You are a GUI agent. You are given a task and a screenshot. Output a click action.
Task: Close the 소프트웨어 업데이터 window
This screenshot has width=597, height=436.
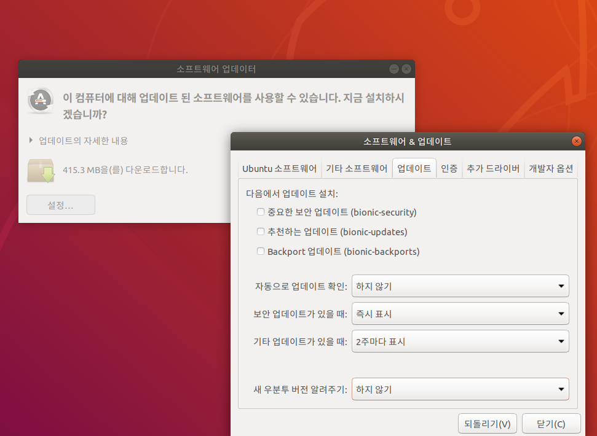point(406,69)
